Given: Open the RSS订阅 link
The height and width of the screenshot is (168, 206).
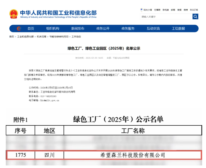Looking at the screenshot, I should [x=194, y=10].
